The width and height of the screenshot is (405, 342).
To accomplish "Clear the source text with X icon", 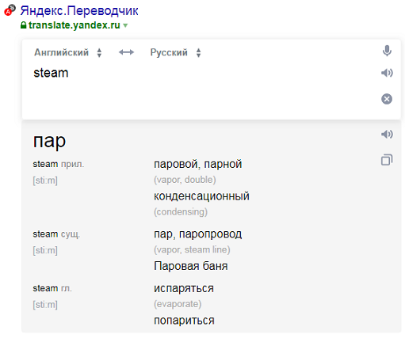I will point(387,99).
